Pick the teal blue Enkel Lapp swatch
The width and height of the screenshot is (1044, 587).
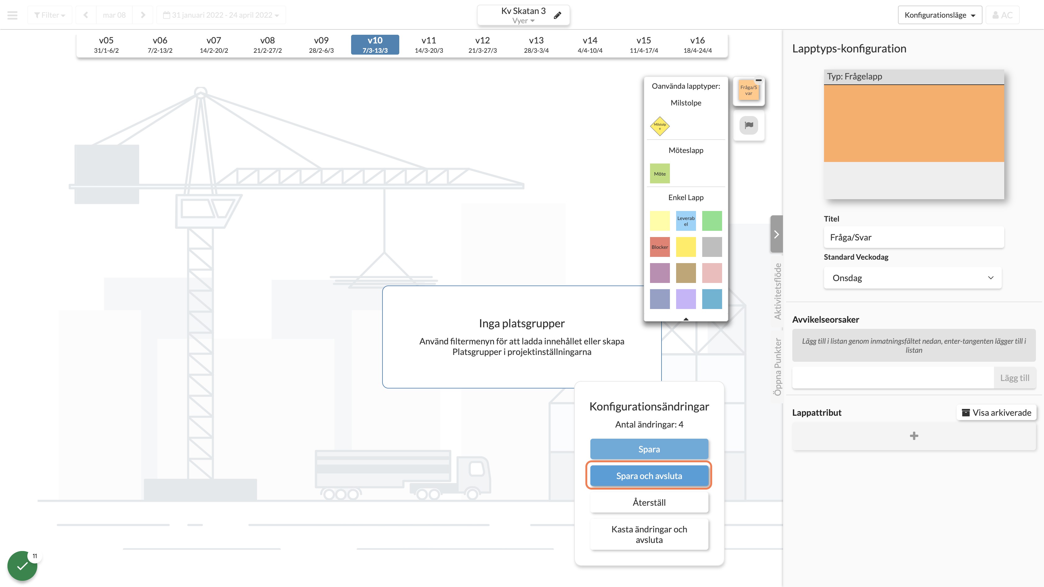[712, 299]
